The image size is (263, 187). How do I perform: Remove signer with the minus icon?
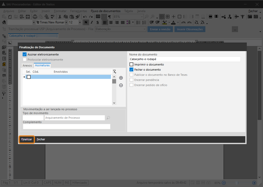(x=121, y=85)
